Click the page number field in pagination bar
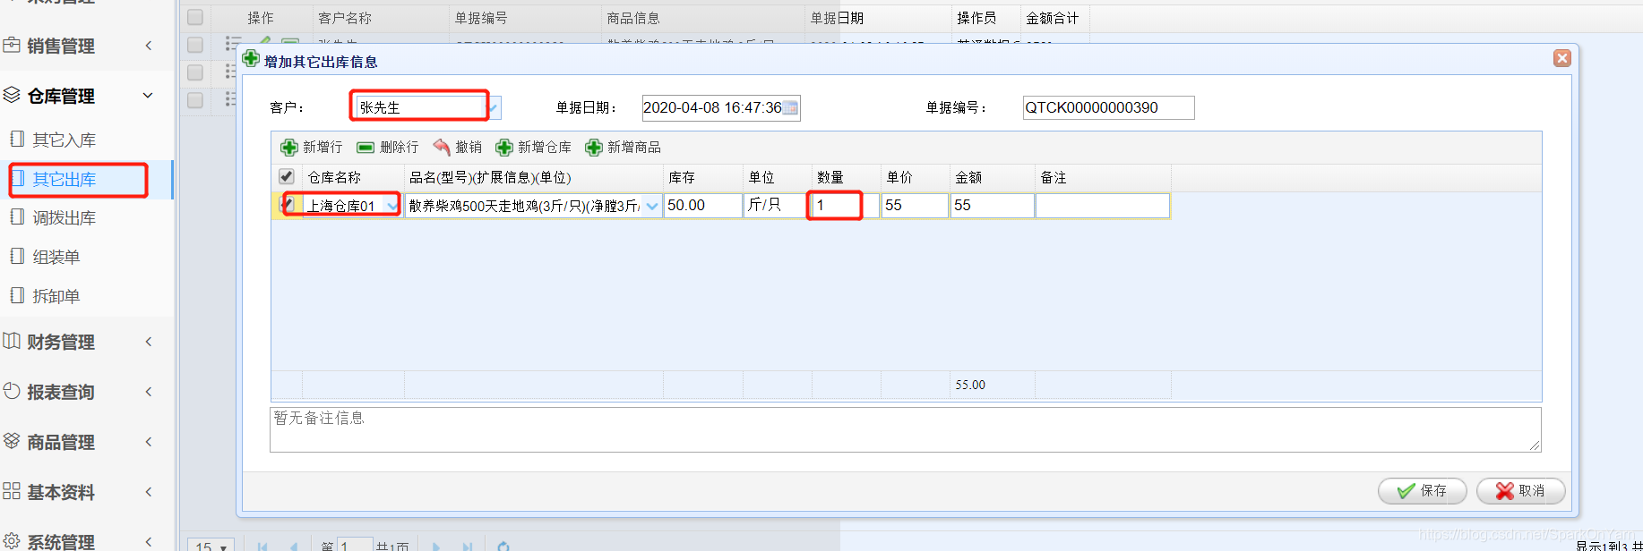The height and width of the screenshot is (551, 1643). [x=355, y=546]
